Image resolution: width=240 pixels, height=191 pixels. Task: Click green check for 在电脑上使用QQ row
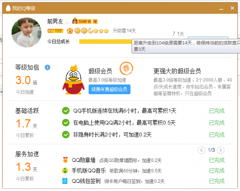click(x=66, y=123)
